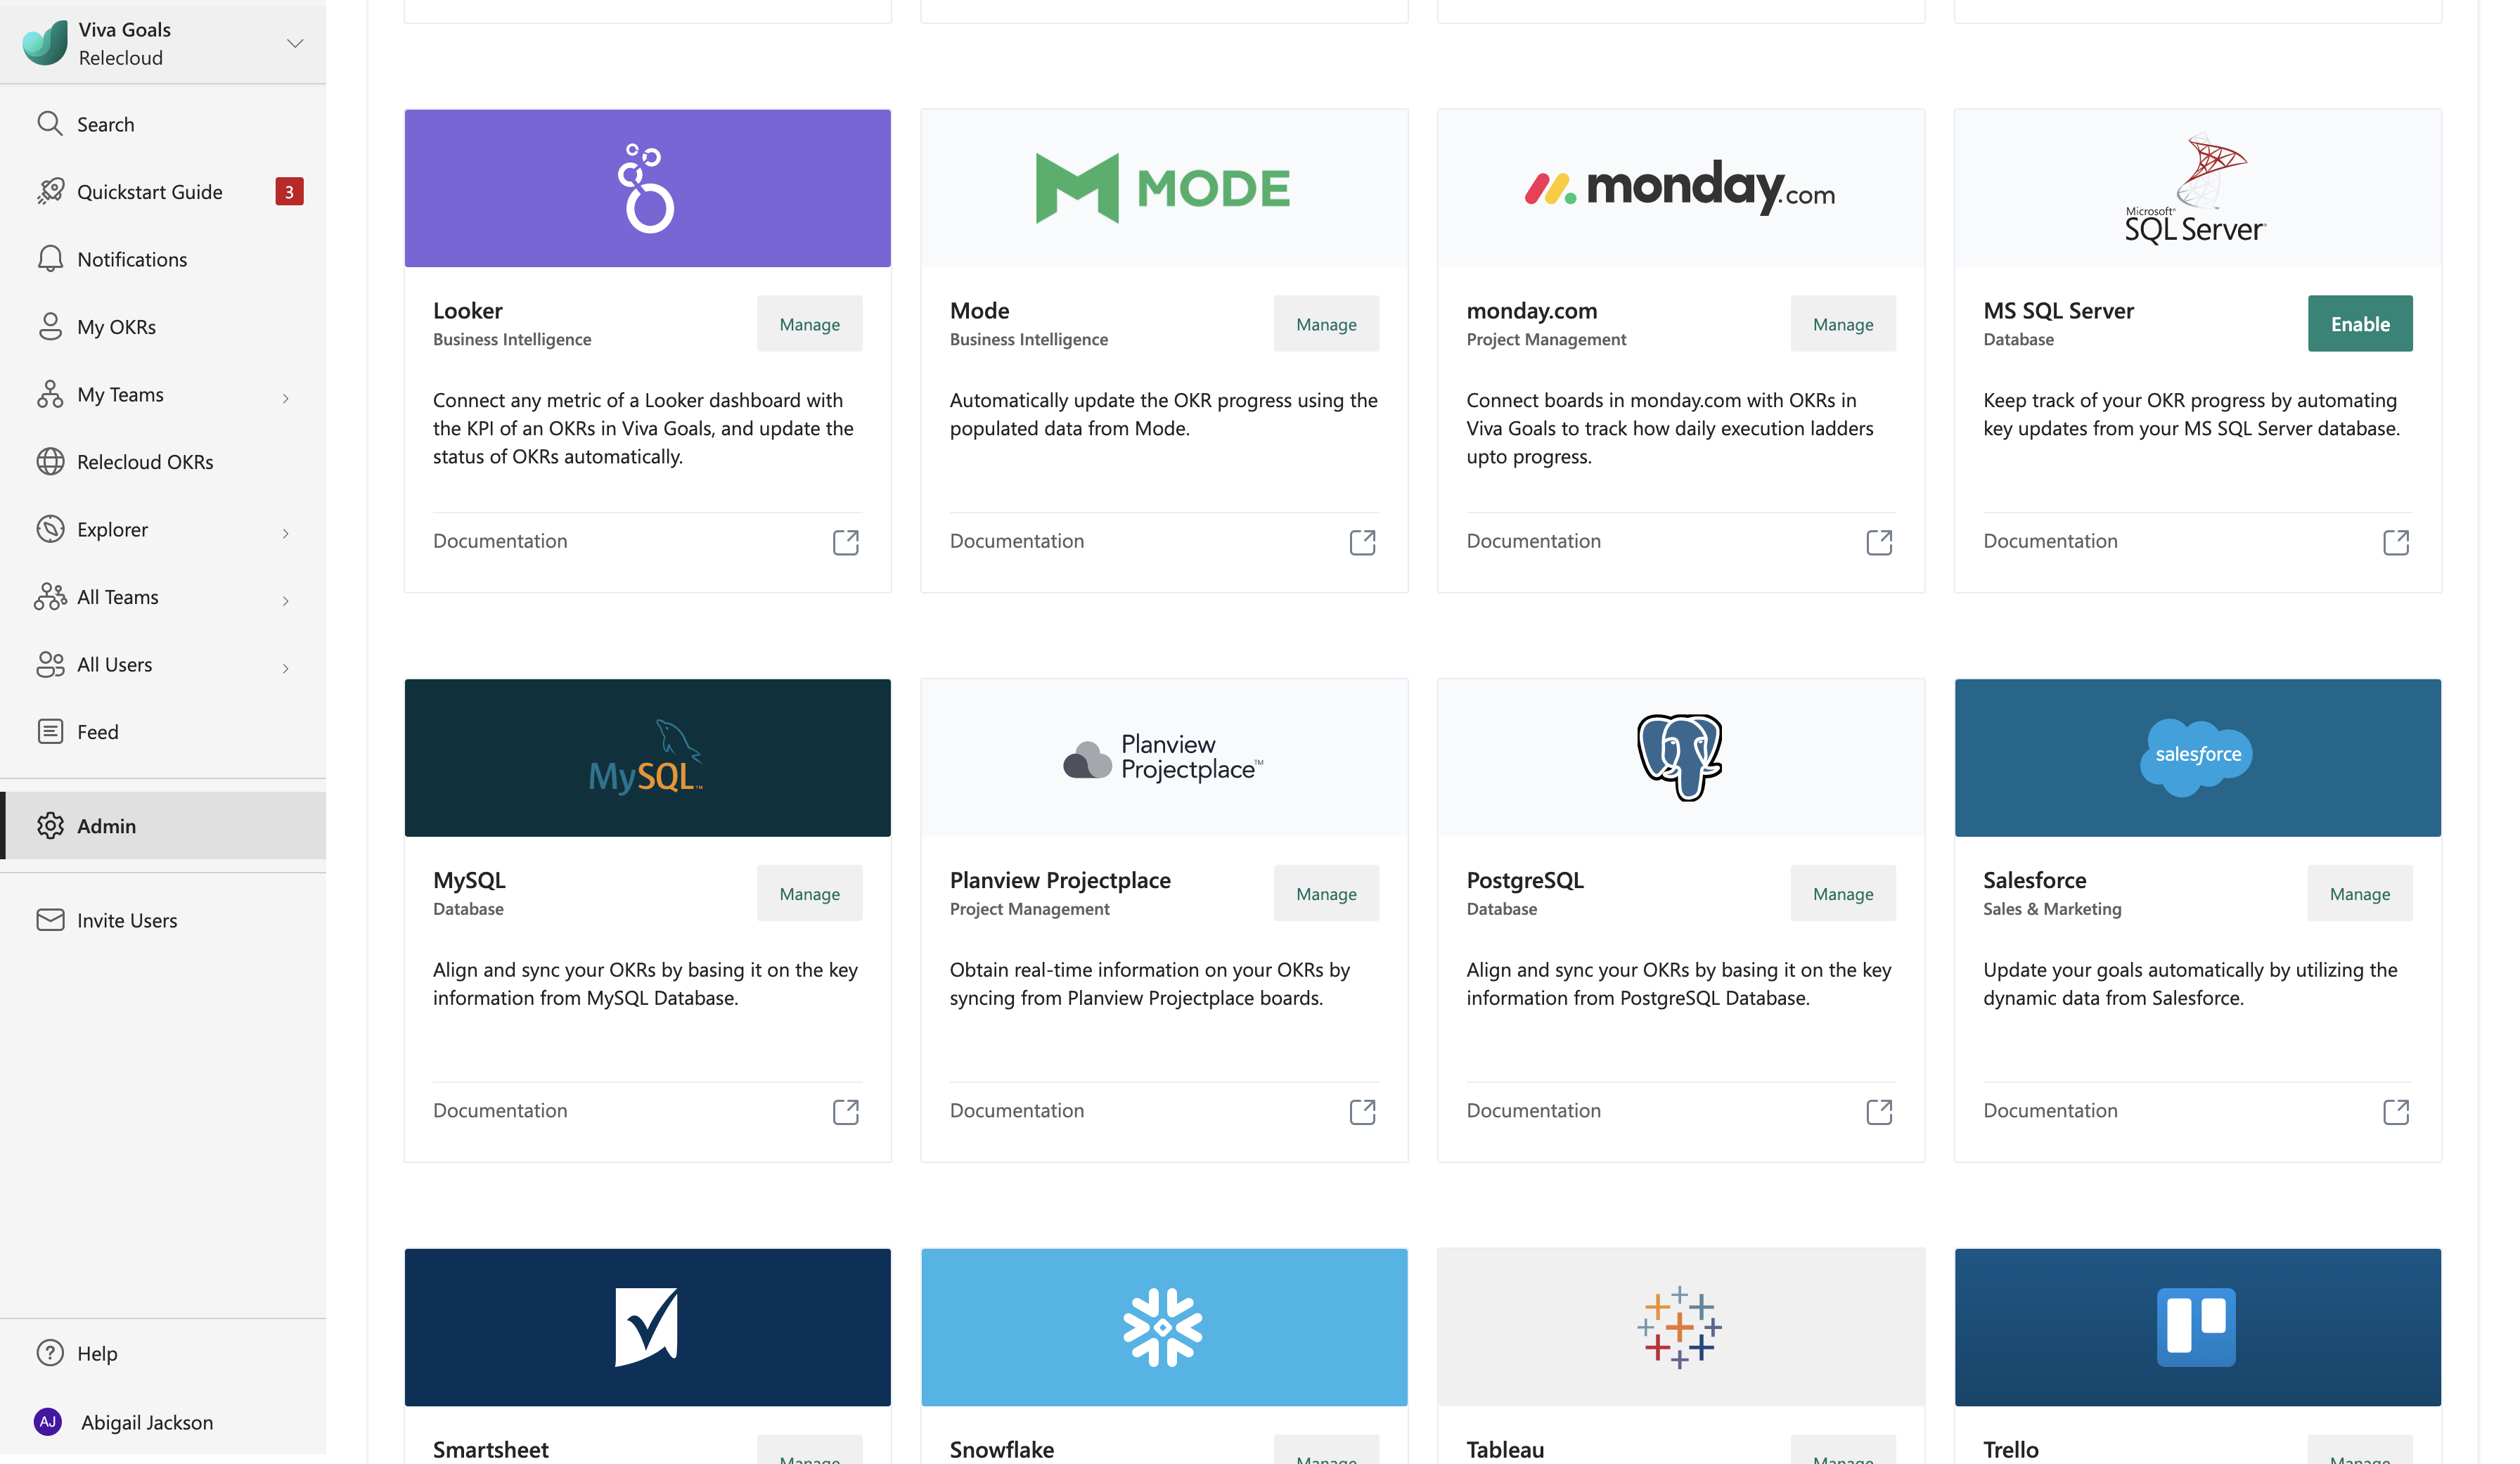Enable the MS SQL Server integration
Viewport: 2520px width, 1464px height.
[2360, 323]
